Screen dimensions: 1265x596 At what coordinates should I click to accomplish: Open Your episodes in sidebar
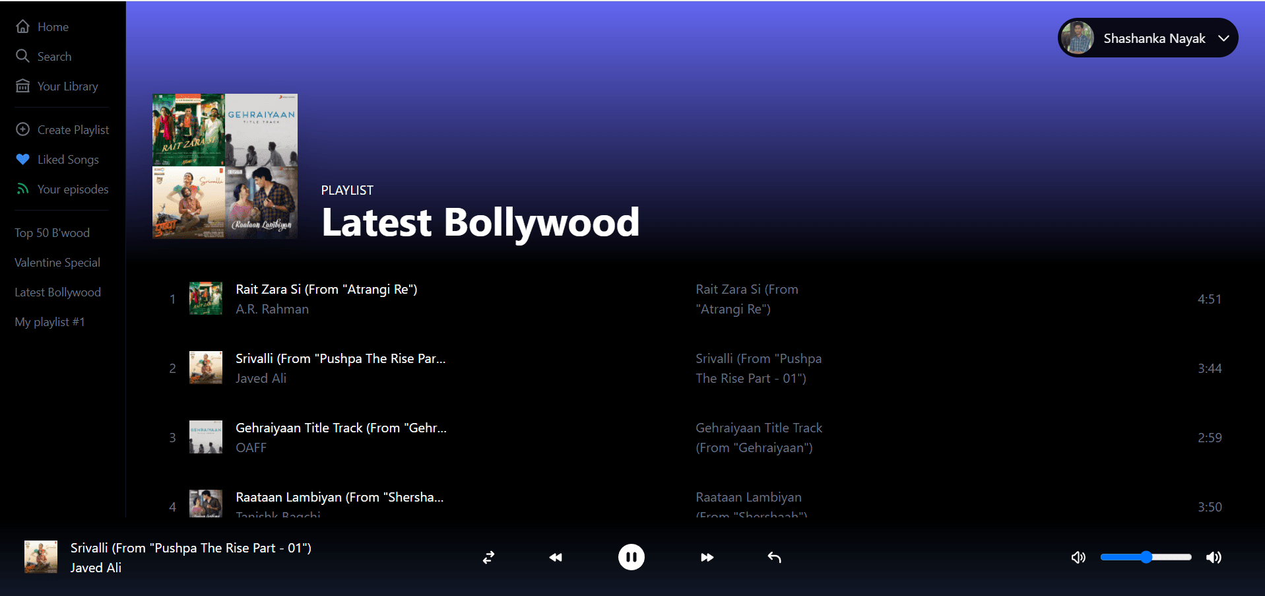[x=73, y=189]
